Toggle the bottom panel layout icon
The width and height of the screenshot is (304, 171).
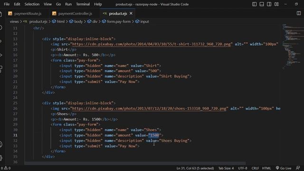(x=262, y=4)
